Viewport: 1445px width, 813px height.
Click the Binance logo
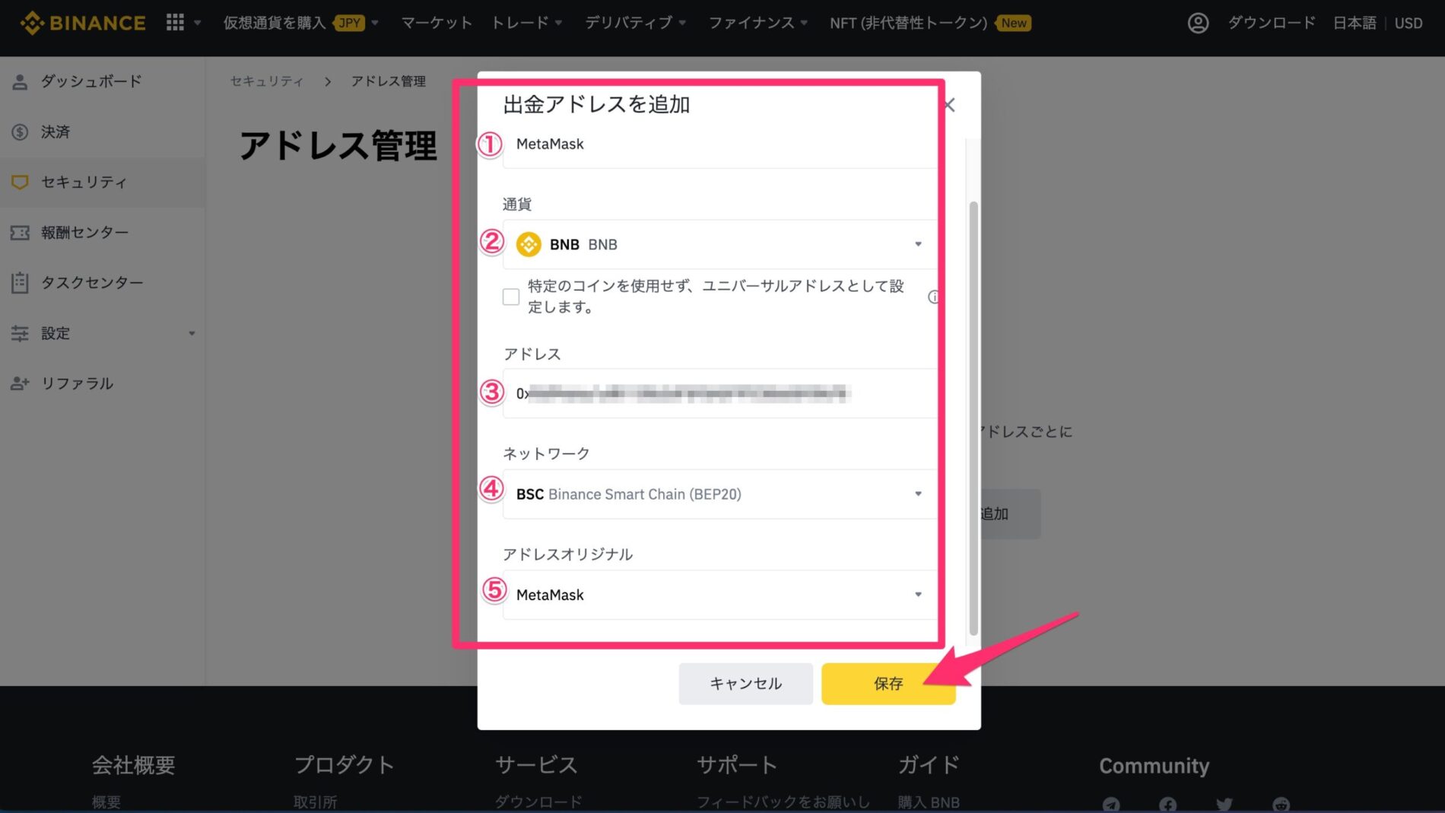click(x=83, y=23)
